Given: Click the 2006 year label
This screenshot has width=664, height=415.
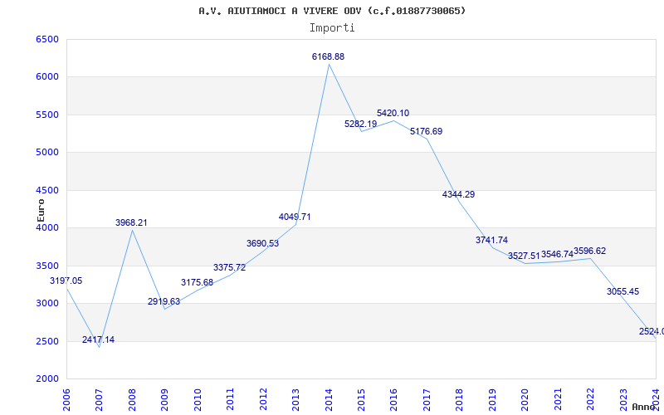Looking at the screenshot, I should (x=66, y=399).
